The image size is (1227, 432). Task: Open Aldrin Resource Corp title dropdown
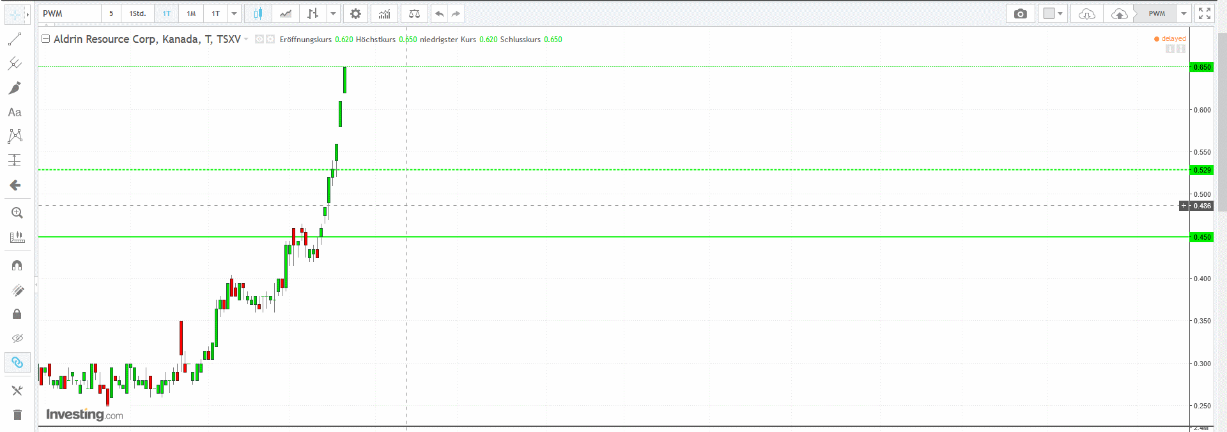(x=246, y=40)
